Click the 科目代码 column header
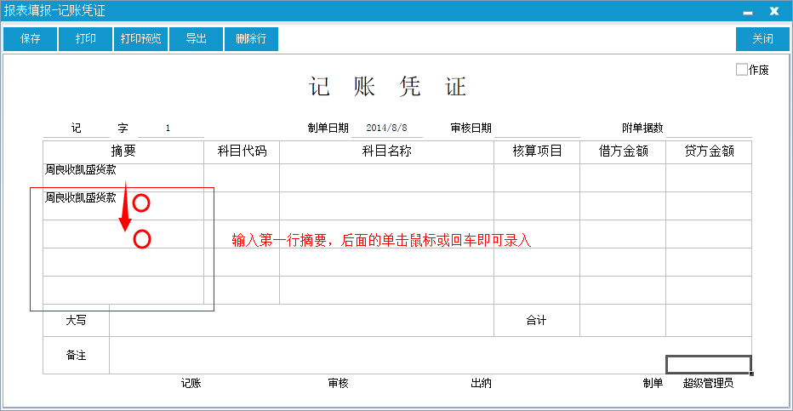This screenshot has width=793, height=411. [x=242, y=151]
